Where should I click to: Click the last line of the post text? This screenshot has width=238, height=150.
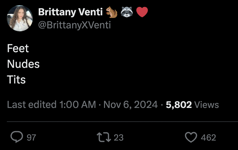point(16,80)
